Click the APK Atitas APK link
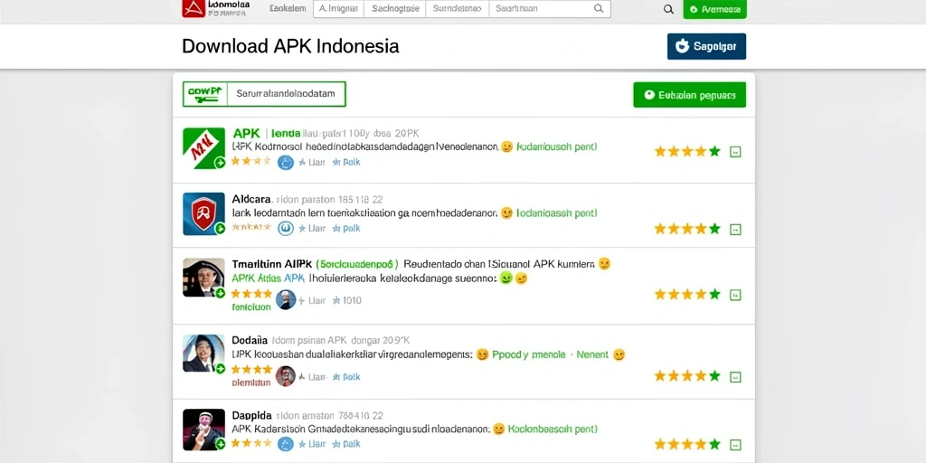926x463 pixels. coord(268,279)
